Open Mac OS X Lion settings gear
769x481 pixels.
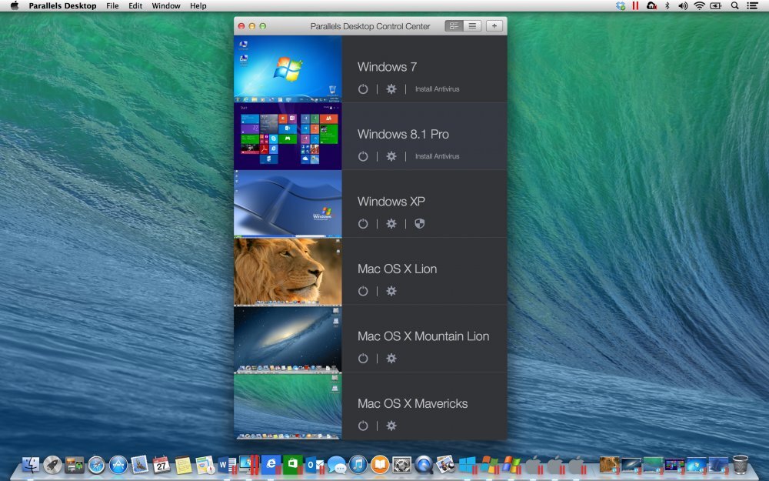391,291
